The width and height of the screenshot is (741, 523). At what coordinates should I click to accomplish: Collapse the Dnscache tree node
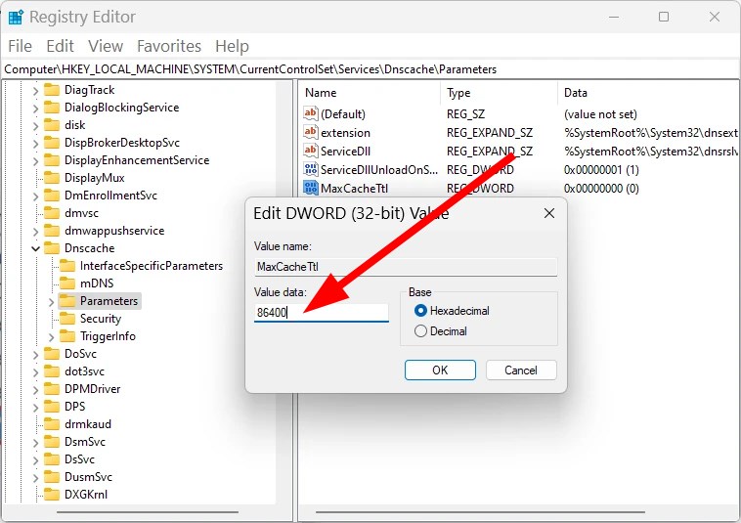pos(35,248)
